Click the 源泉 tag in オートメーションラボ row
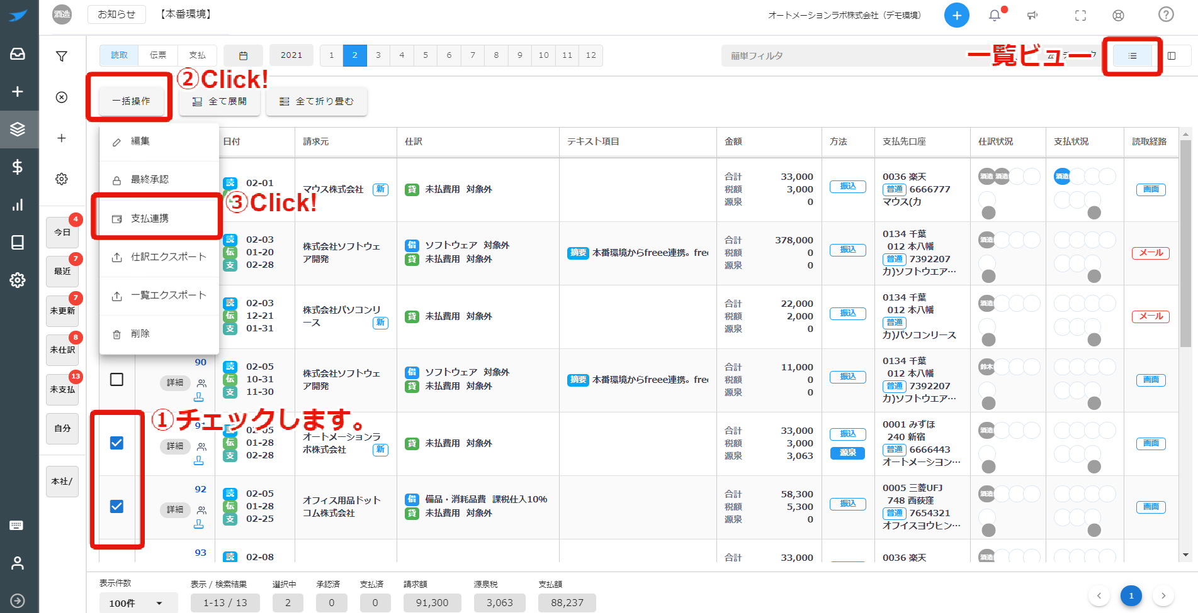Image resolution: width=1198 pixels, height=613 pixels. (x=848, y=453)
